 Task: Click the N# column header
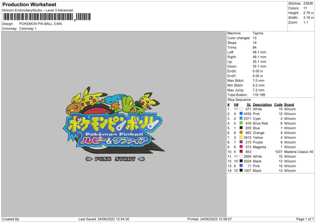pyautogui.click(x=236, y=105)
